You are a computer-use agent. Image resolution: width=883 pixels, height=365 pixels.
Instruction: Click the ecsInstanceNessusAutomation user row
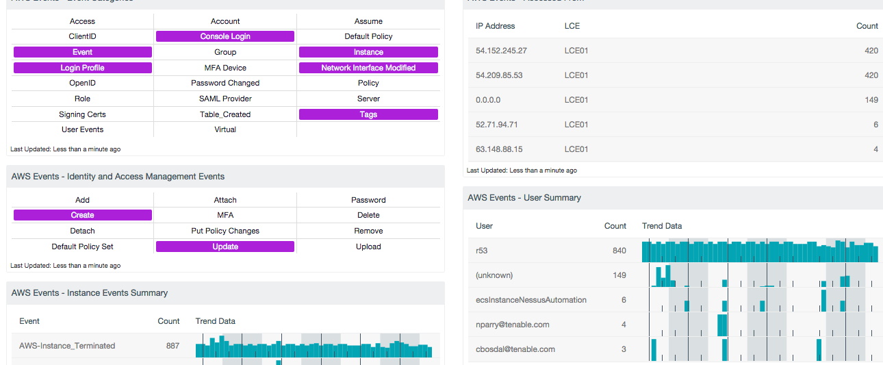(531, 300)
